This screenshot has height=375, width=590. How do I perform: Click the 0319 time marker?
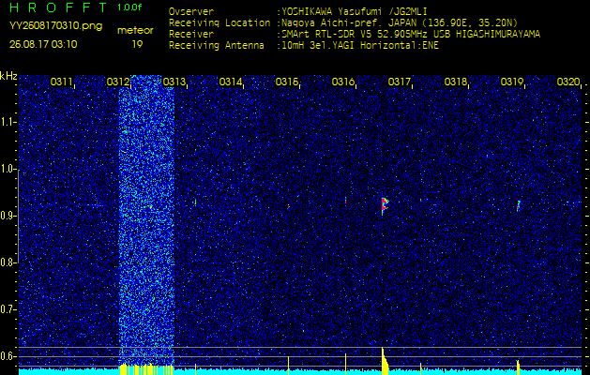(x=511, y=82)
